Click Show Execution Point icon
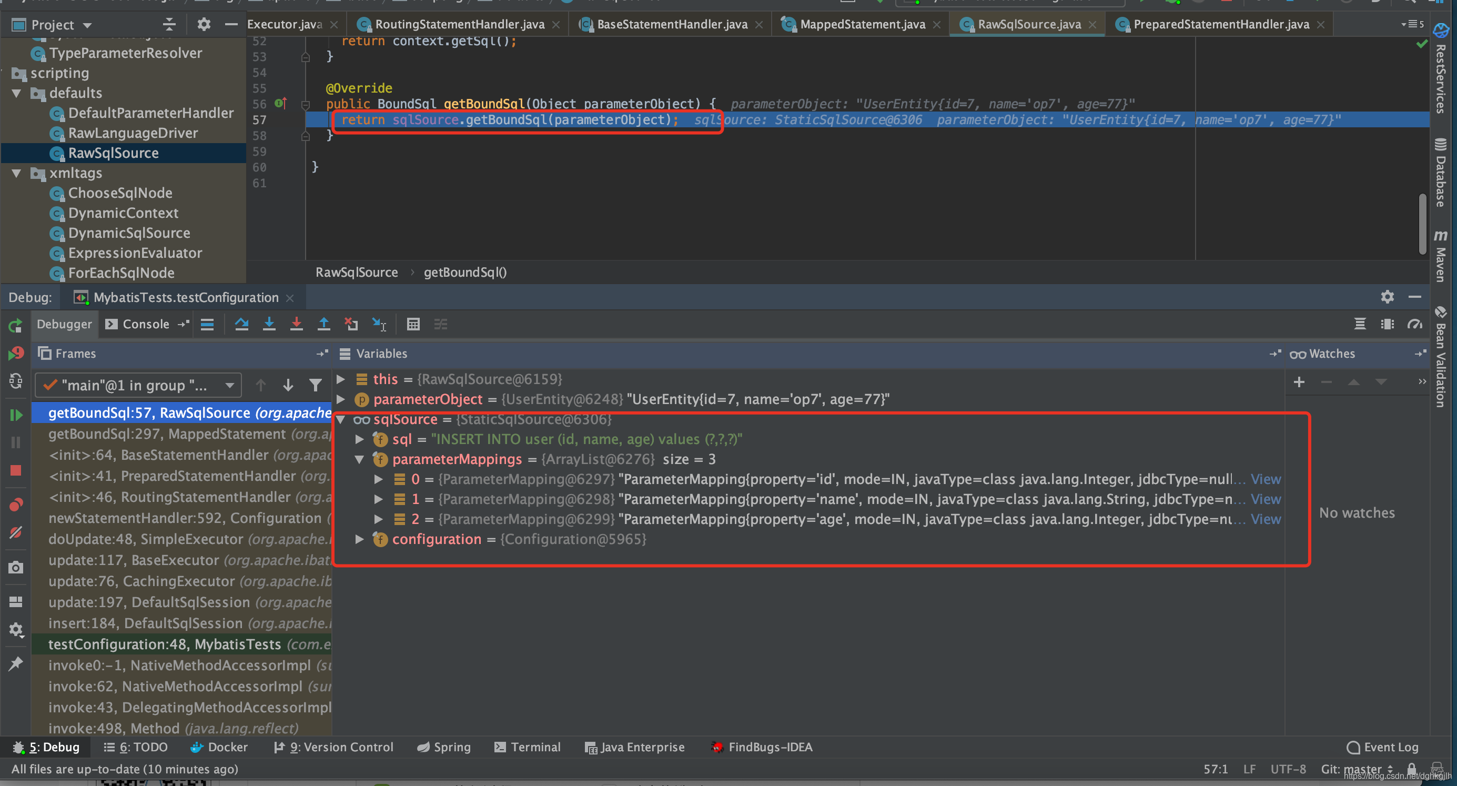The image size is (1457, 786). 207,324
